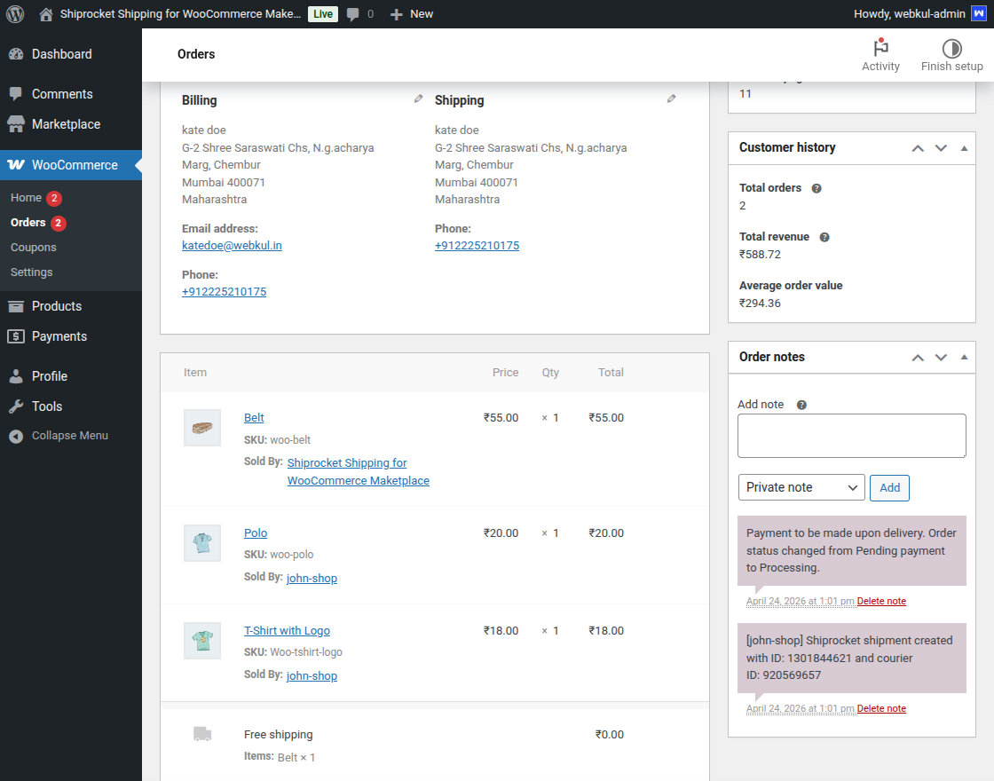This screenshot has height=781, width=994.
Task: Toggle the Customer history panel
Action: 964,148
